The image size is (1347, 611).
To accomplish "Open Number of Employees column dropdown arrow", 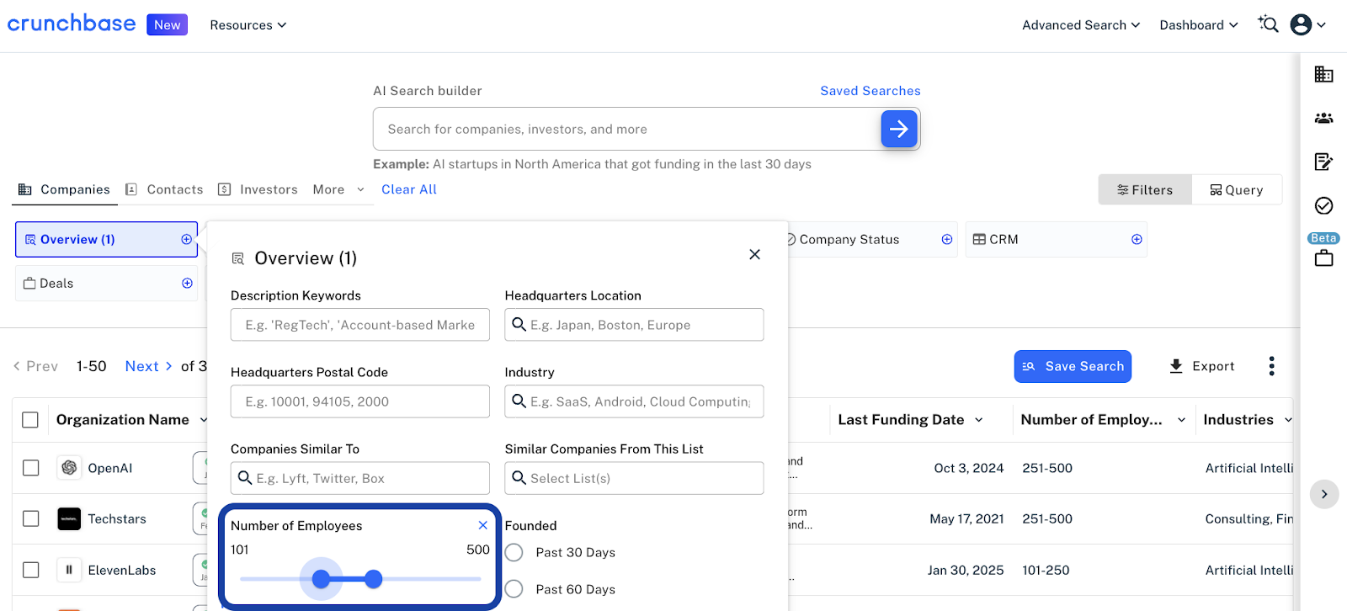I will point(1181,420).
